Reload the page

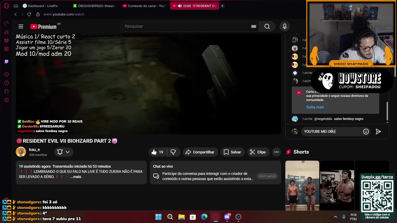[x=29, y=14]
